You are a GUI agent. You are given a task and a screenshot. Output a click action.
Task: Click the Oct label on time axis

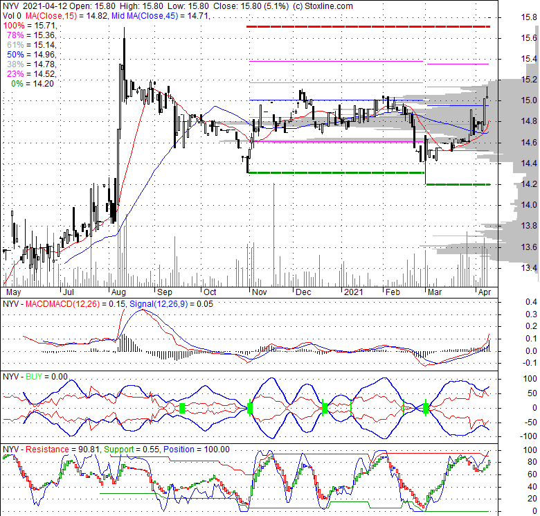coord(210,292)
